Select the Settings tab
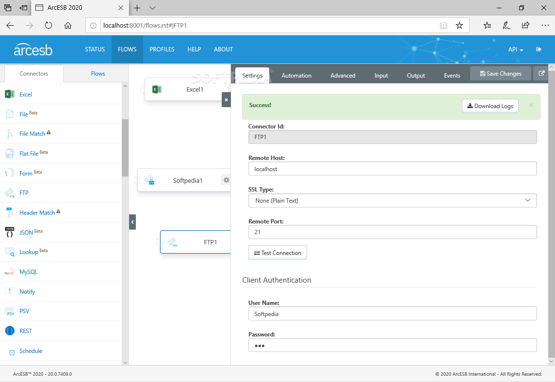The width and height of the screenshot is (555, 382). coord(252,75)
